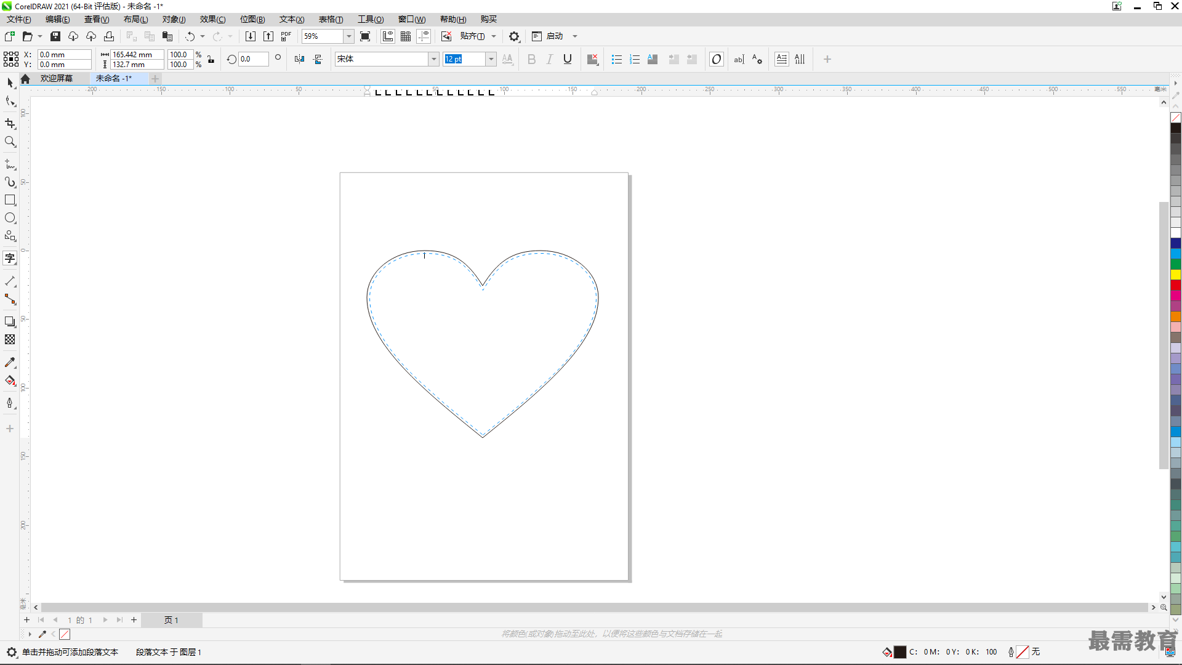Set horizontal text direction
1182x665 pixels.
[x=782, y=59]
